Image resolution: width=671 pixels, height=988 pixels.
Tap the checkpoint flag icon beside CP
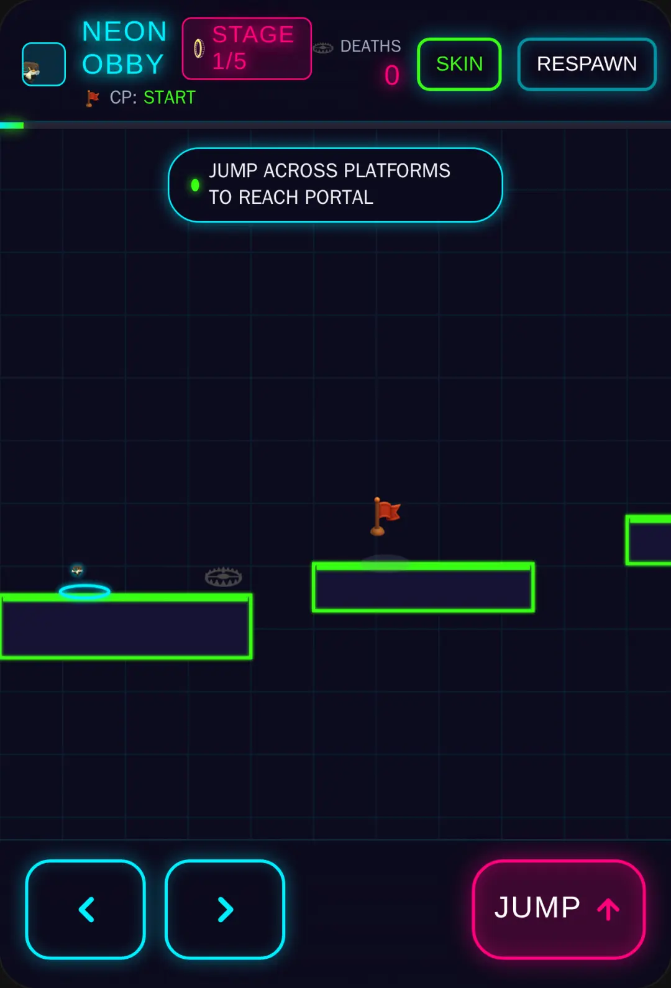pos(93,98)
